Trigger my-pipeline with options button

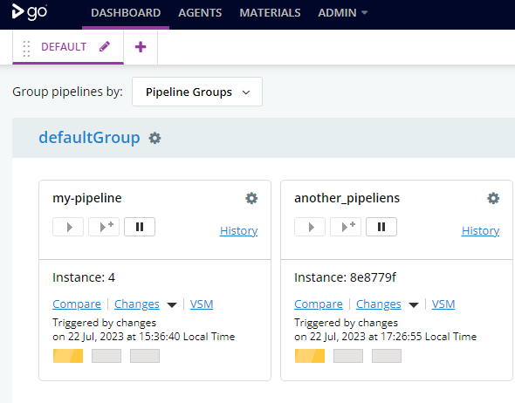point(104,227)
